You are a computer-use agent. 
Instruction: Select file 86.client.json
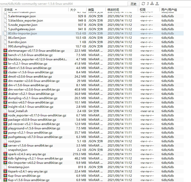[17, 38]
